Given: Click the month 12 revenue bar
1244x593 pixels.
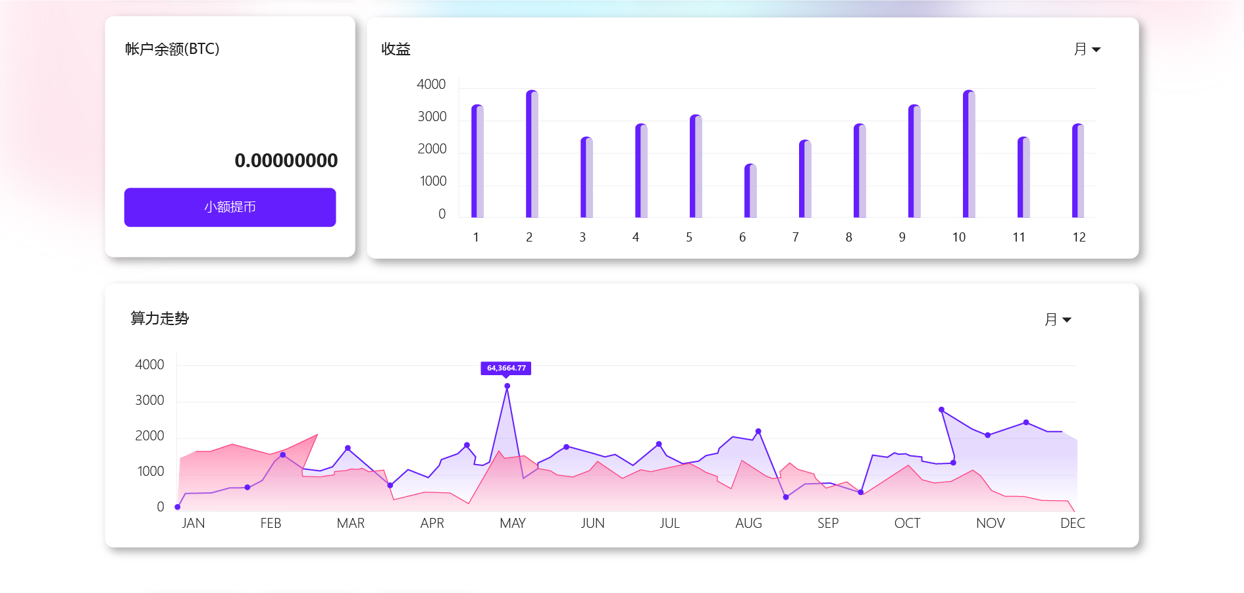Looking at the screenshot, I should tap(1078, 170).
